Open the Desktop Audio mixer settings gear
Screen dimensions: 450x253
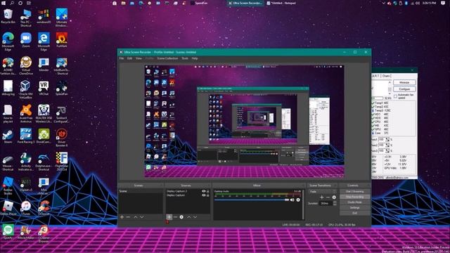(298, 200)
